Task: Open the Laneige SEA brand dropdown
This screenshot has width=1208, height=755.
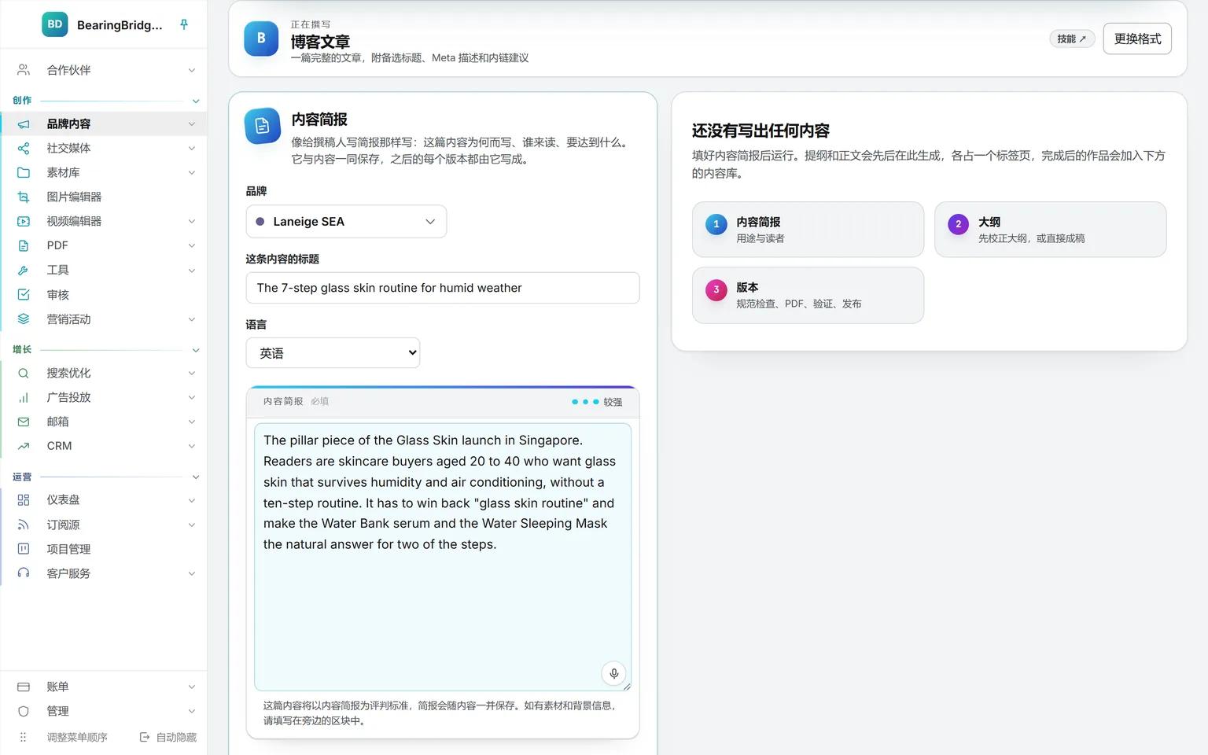Action: pos(346,222)
